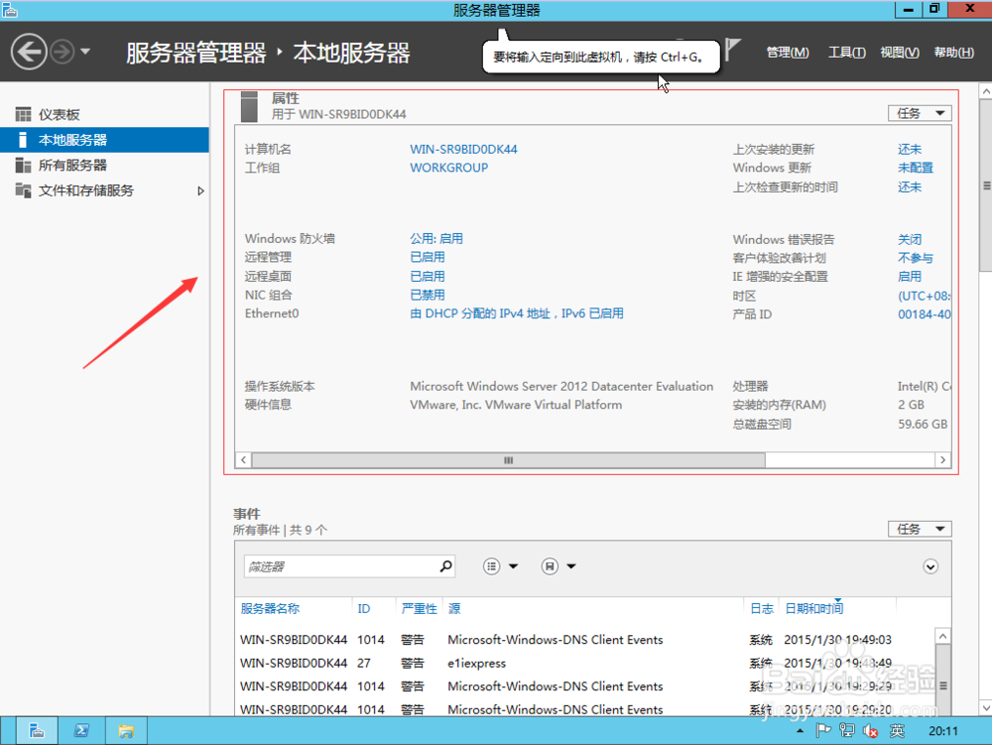Click the properties scroll right arrow
The height and width of the screenshot is (745, 992).
(942, 459)
